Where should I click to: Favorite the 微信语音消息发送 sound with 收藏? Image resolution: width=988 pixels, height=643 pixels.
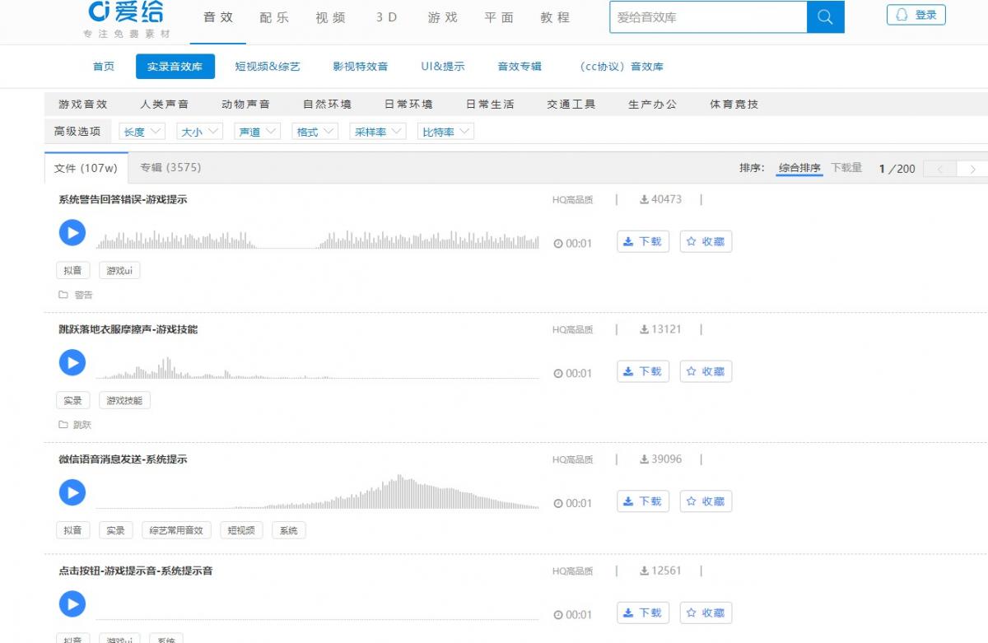tap(706, 501)
